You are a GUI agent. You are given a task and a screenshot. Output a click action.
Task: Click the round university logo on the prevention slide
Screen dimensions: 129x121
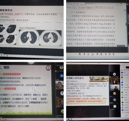pos(48,68)
